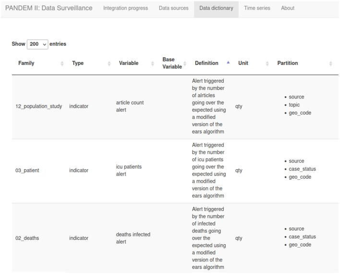The width and height of the screenshot is (340, 274).
Task: Click the 03_patient family cell
Action: pos(27,170)
